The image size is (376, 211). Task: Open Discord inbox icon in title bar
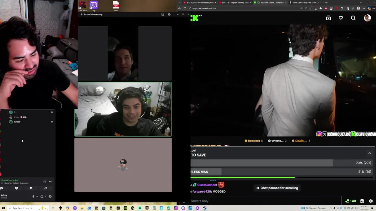pos(163,14)
